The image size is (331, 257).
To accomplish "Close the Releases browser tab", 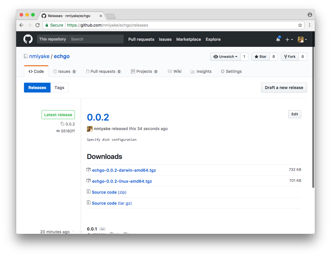I will pos(101,16).
